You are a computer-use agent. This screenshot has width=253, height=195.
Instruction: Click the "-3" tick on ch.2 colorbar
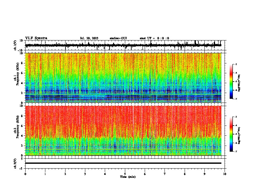pyautogui.click(x=235, y=117)
